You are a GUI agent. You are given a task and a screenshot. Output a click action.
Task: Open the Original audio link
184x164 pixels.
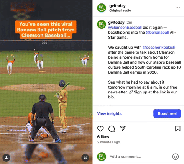point(120,10)
